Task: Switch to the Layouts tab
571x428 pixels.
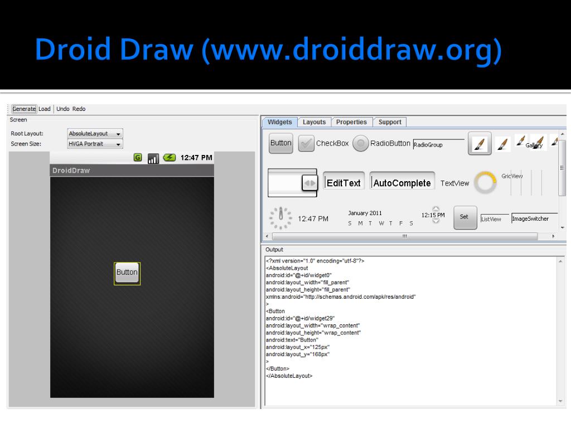Action: coord(314,122)
